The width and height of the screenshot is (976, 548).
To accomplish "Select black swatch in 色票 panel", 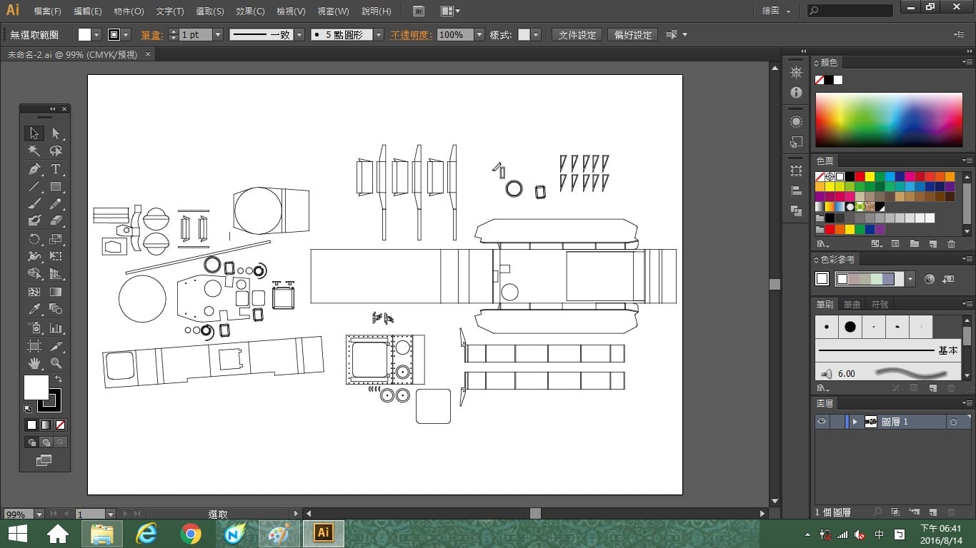I will pos(850,176).
